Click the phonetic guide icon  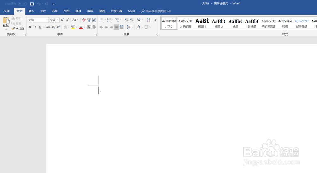(89, 20)
